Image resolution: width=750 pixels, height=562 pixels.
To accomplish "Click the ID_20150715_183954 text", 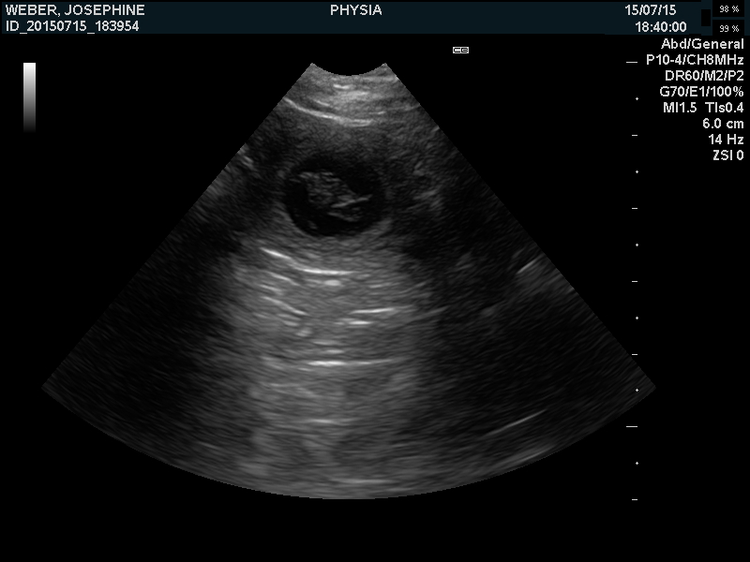I will click(72, 26).
